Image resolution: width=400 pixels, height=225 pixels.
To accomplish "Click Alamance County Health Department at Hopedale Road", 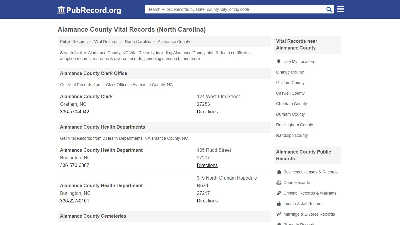I will coord(101,185).
